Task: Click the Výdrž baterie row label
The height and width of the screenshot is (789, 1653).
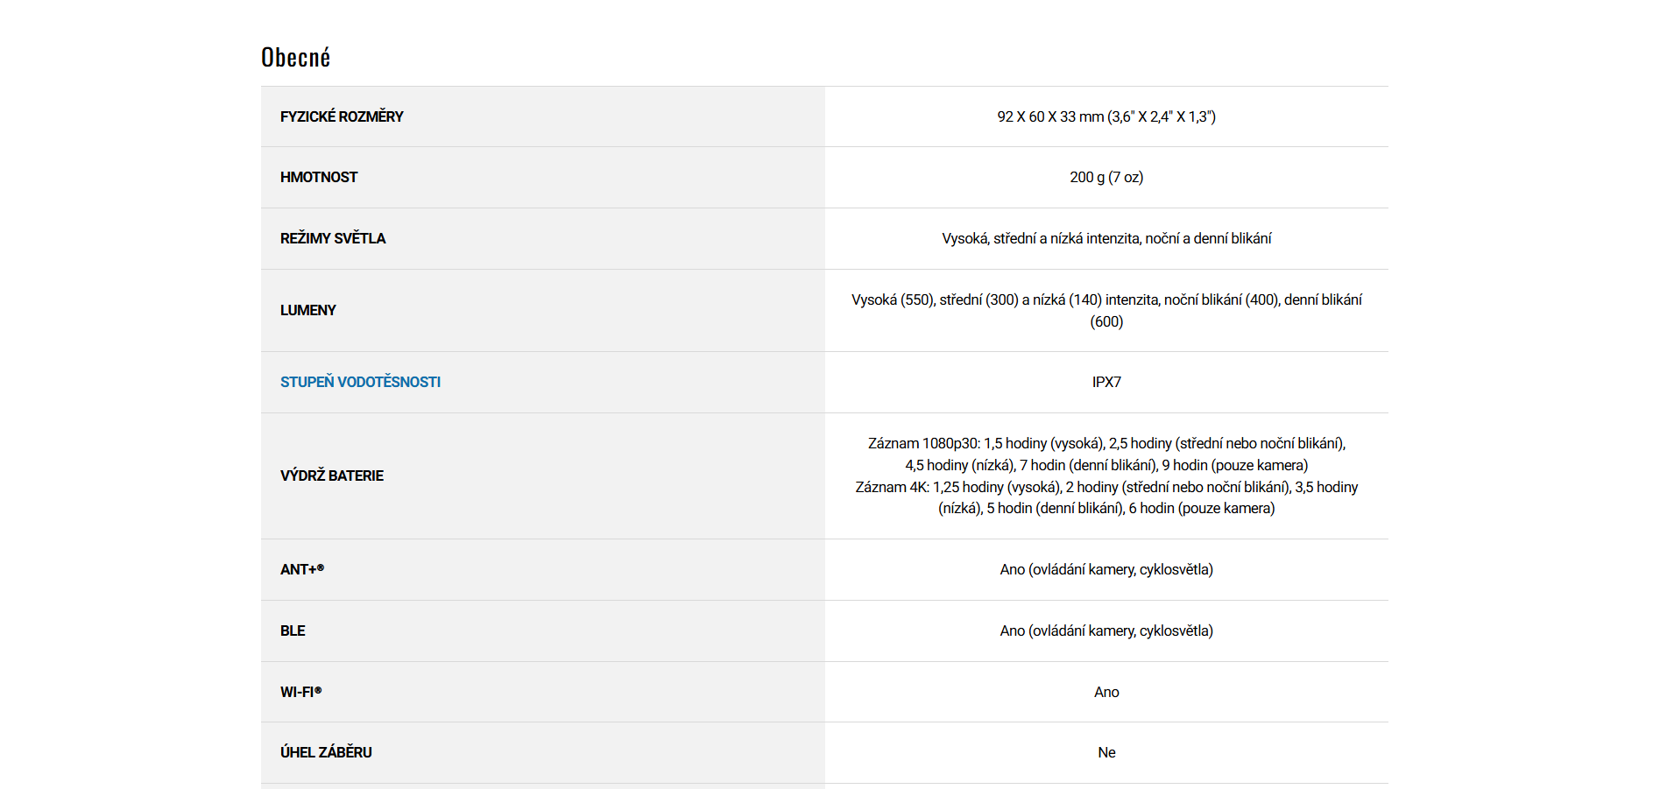Action: click(332, 476)
